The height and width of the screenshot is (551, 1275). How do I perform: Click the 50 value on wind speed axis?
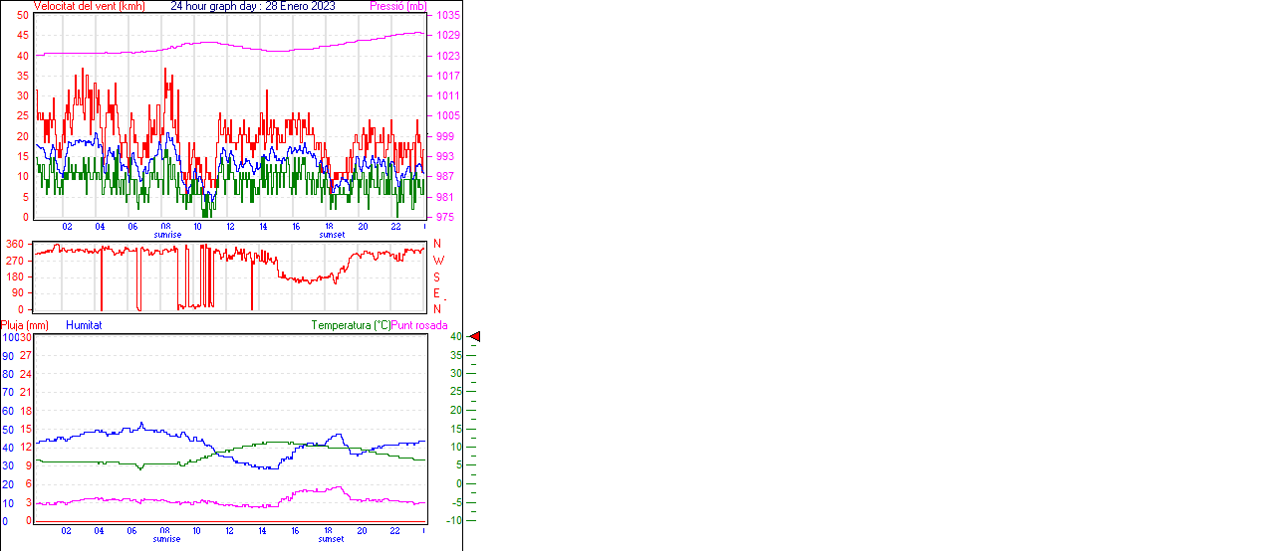(x=23, y=16)
